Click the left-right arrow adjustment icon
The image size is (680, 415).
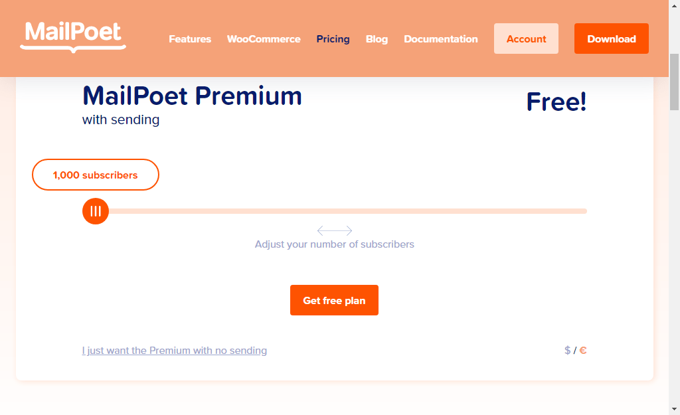tap(334, 230)
